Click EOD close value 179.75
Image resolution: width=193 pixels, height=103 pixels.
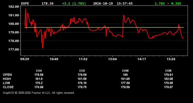[82, 87]
